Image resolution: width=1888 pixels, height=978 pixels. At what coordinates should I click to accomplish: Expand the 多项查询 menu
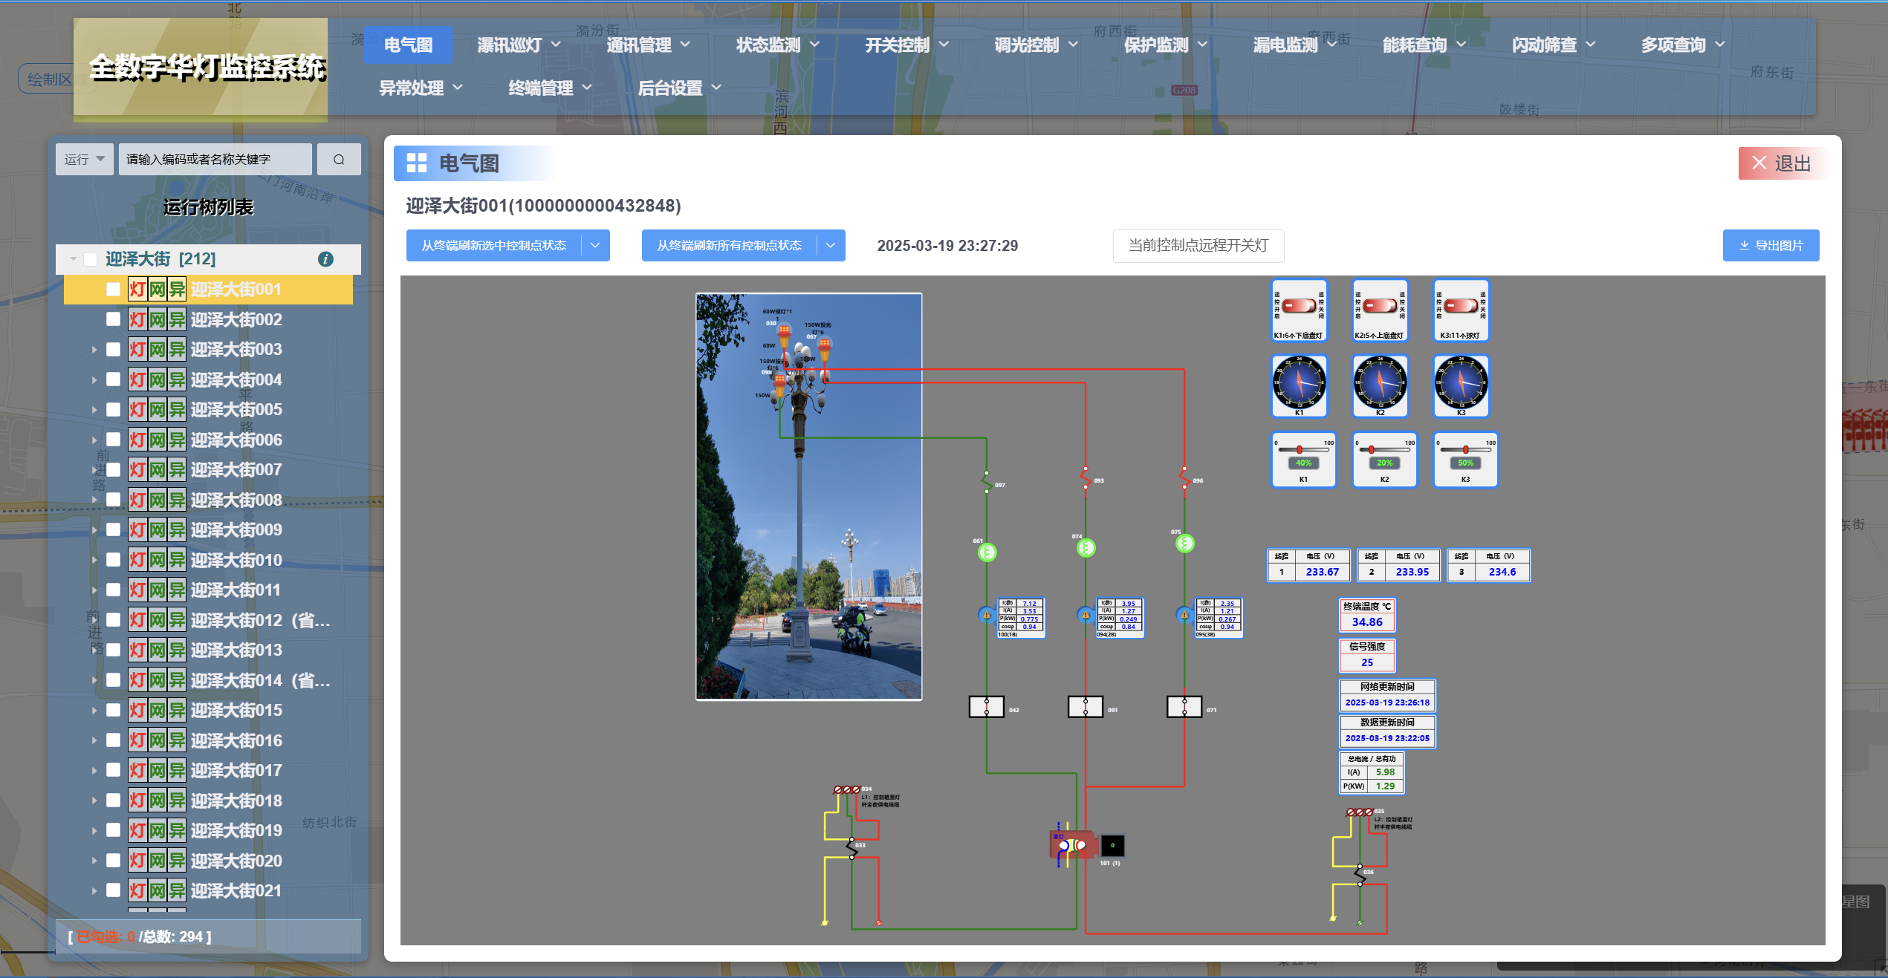1682,45
